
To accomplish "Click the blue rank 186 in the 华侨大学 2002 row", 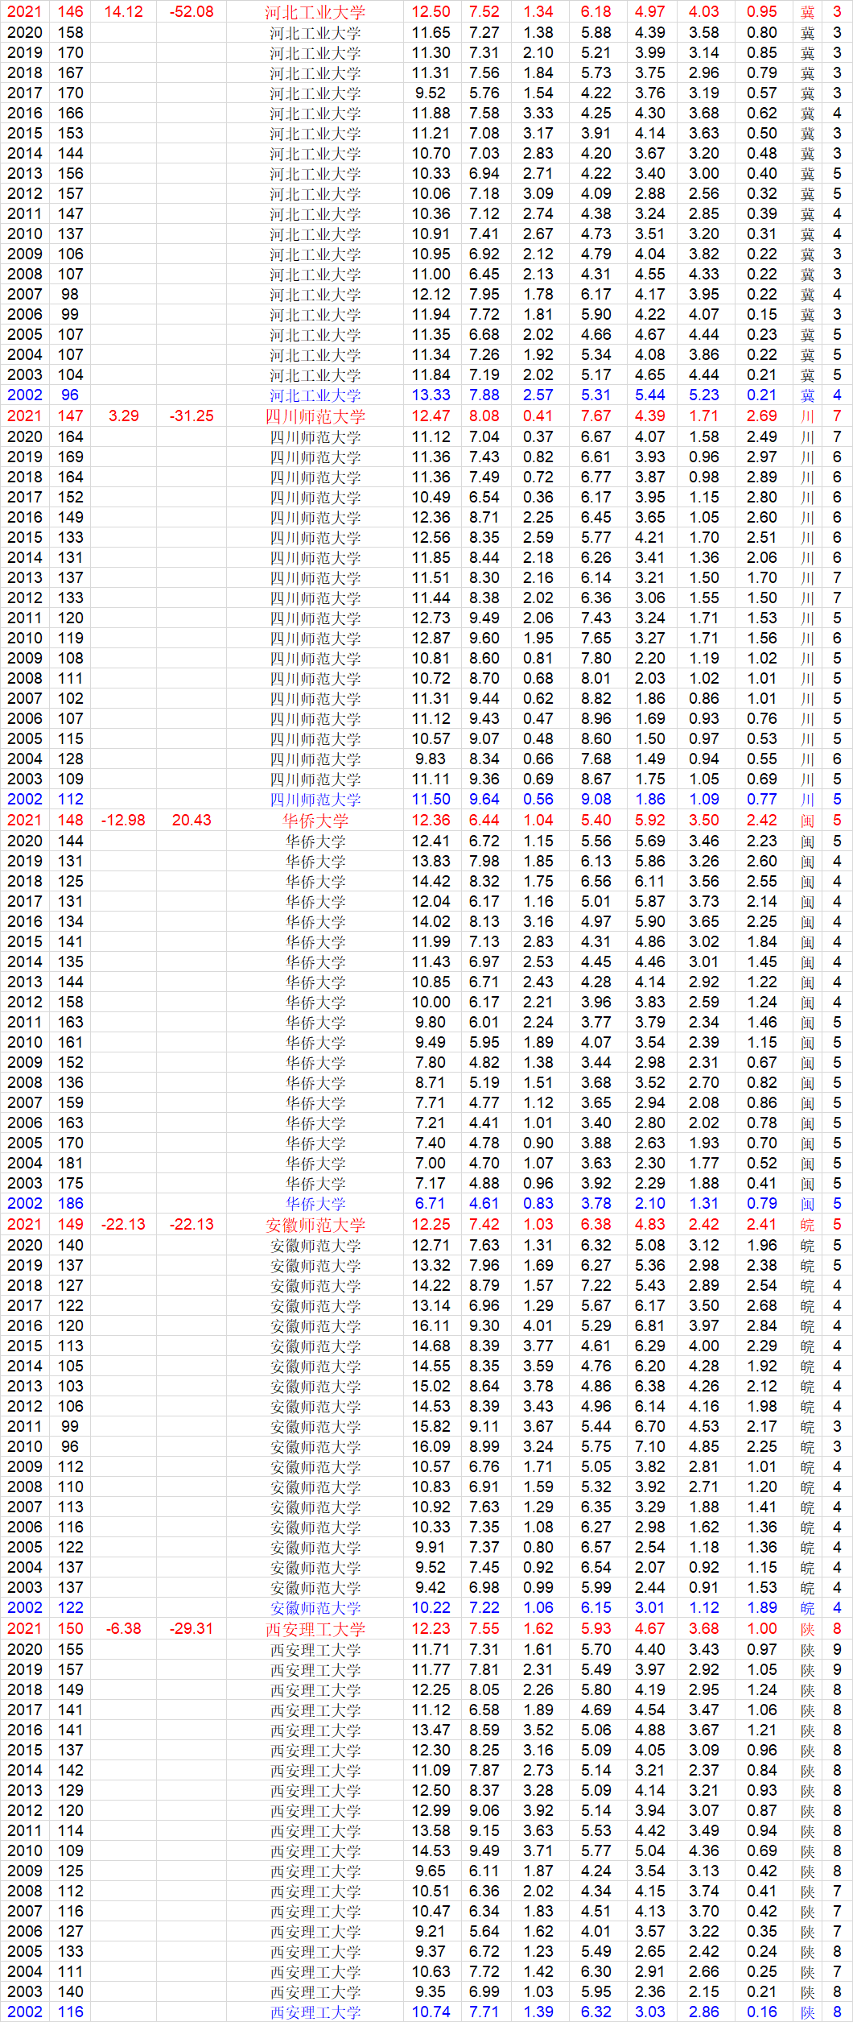I will pyautogui.click(x=71, y=1204).
